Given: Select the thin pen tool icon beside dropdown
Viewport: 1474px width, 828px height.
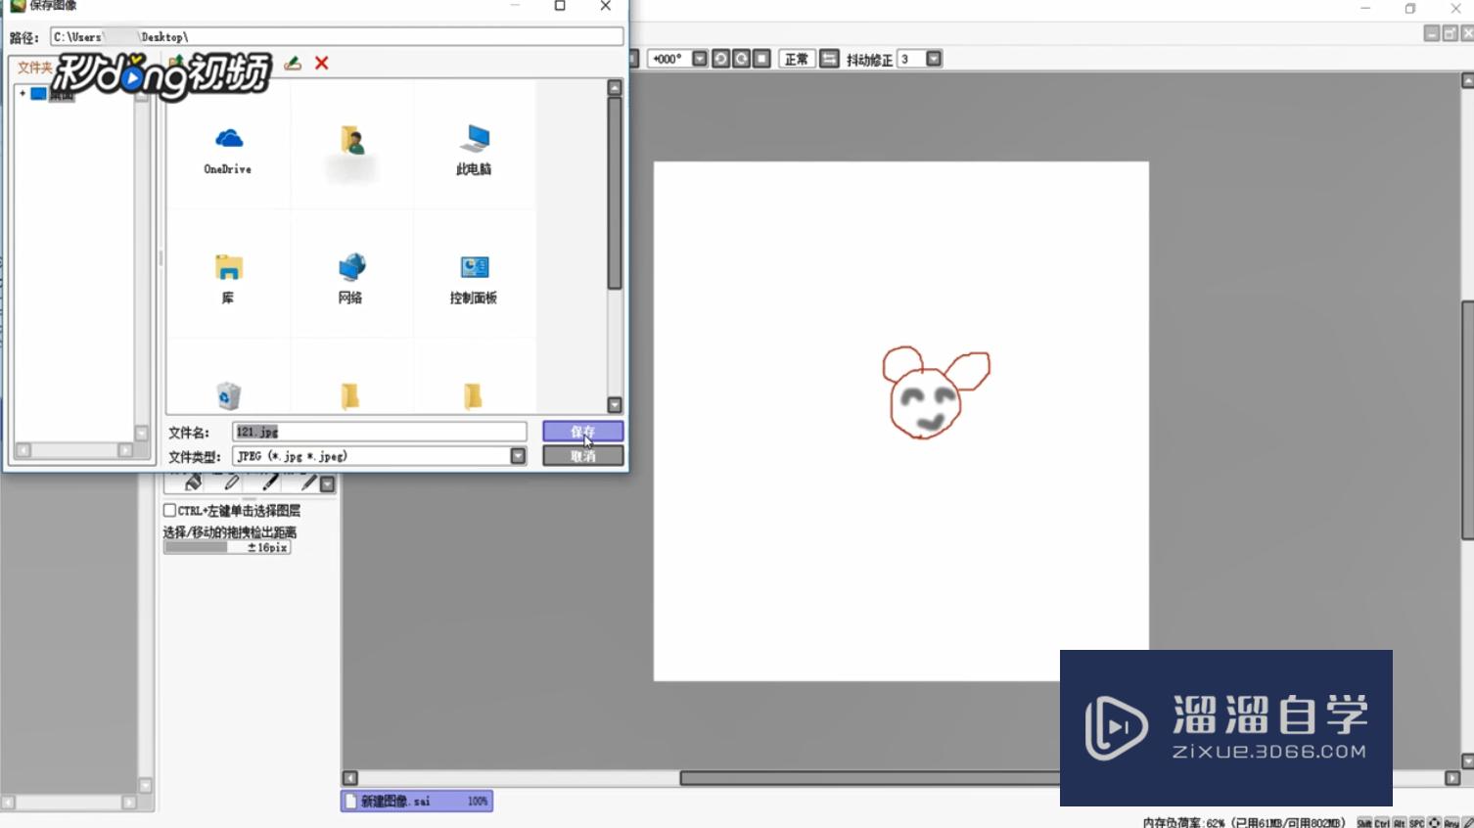Looking at the screenshot, I should (x=308, y=483).
